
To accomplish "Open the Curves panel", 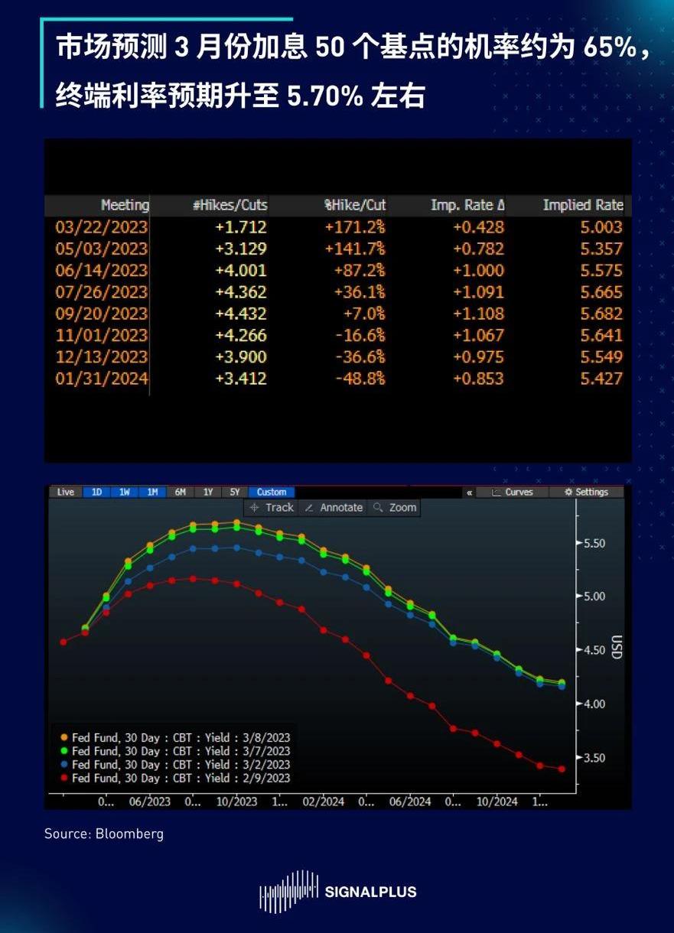I will tap(512, 493).
